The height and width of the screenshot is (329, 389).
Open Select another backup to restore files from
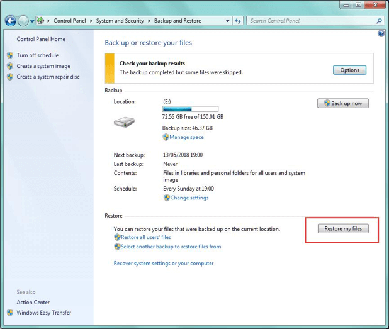pyautogui.click(x=171, y=247)
